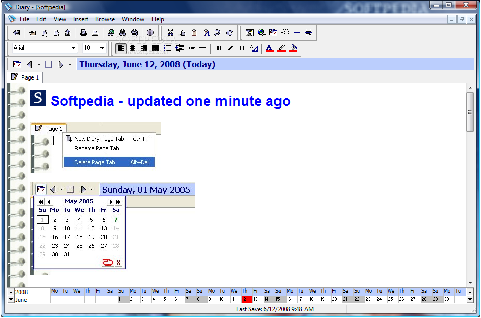Select red highlighted day 12 in date strip
The width and height of the screenshot is (481, 318).
pyautogui.click(x=247, y=299)
